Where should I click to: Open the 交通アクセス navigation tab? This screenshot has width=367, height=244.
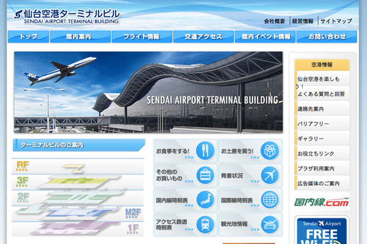point(204,37)
